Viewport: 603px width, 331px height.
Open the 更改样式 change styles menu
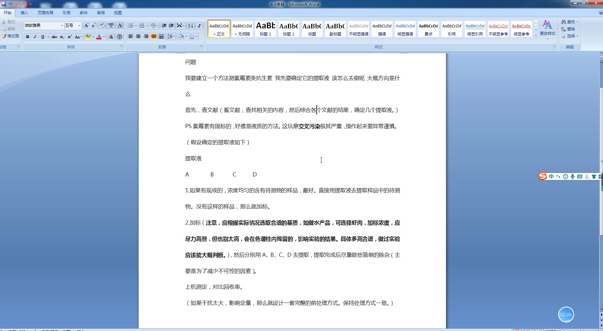click(x=547, y=30)
